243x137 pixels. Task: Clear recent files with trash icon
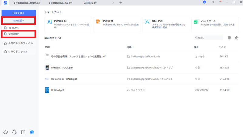(237, 38)
